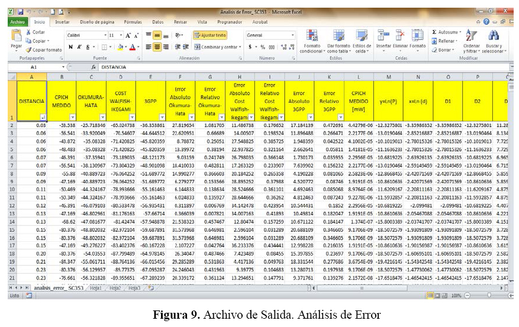Pick the yellow fill color bucket

click(120, 47)
